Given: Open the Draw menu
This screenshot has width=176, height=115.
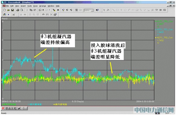Looking at the screenshot, I should point(35,6).
